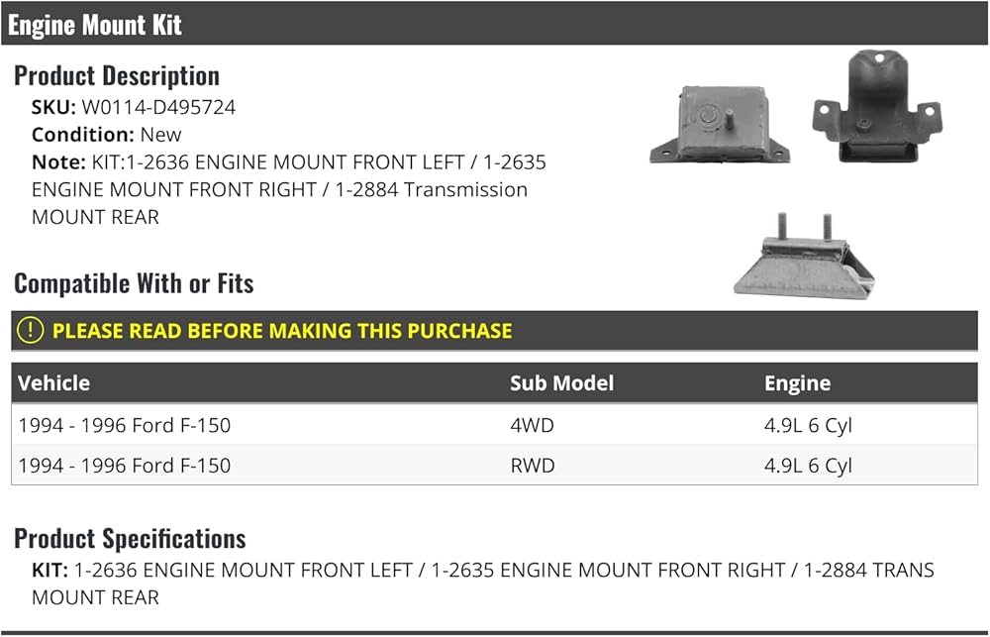Click the 4.9L 6 Cyl engine in the RWD row
The image size is (990, 637).
point(808,466)
